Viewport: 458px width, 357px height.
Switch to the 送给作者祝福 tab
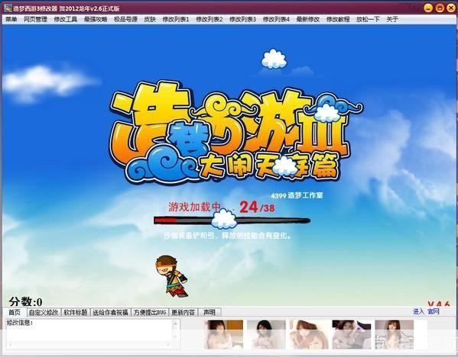110,313
